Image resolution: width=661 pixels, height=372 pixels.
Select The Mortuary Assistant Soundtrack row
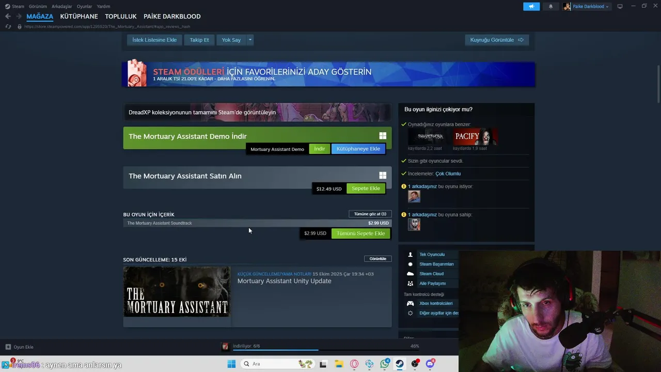tap(257, 223)
